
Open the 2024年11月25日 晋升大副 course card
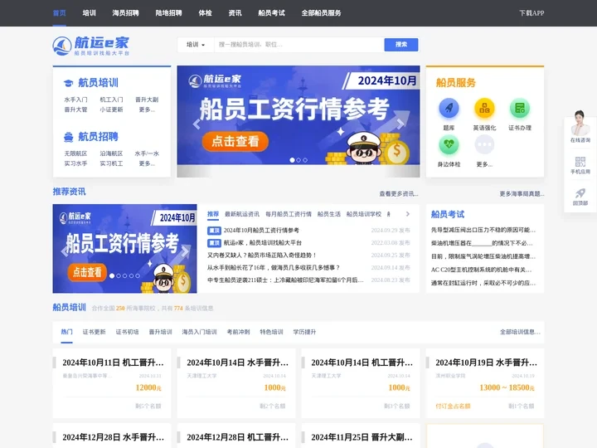point(361,436)
